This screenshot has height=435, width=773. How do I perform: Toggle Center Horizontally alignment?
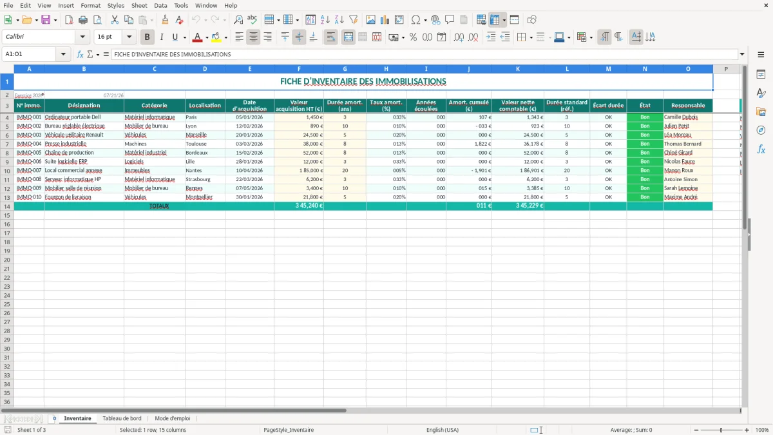(x=253, y=37)
